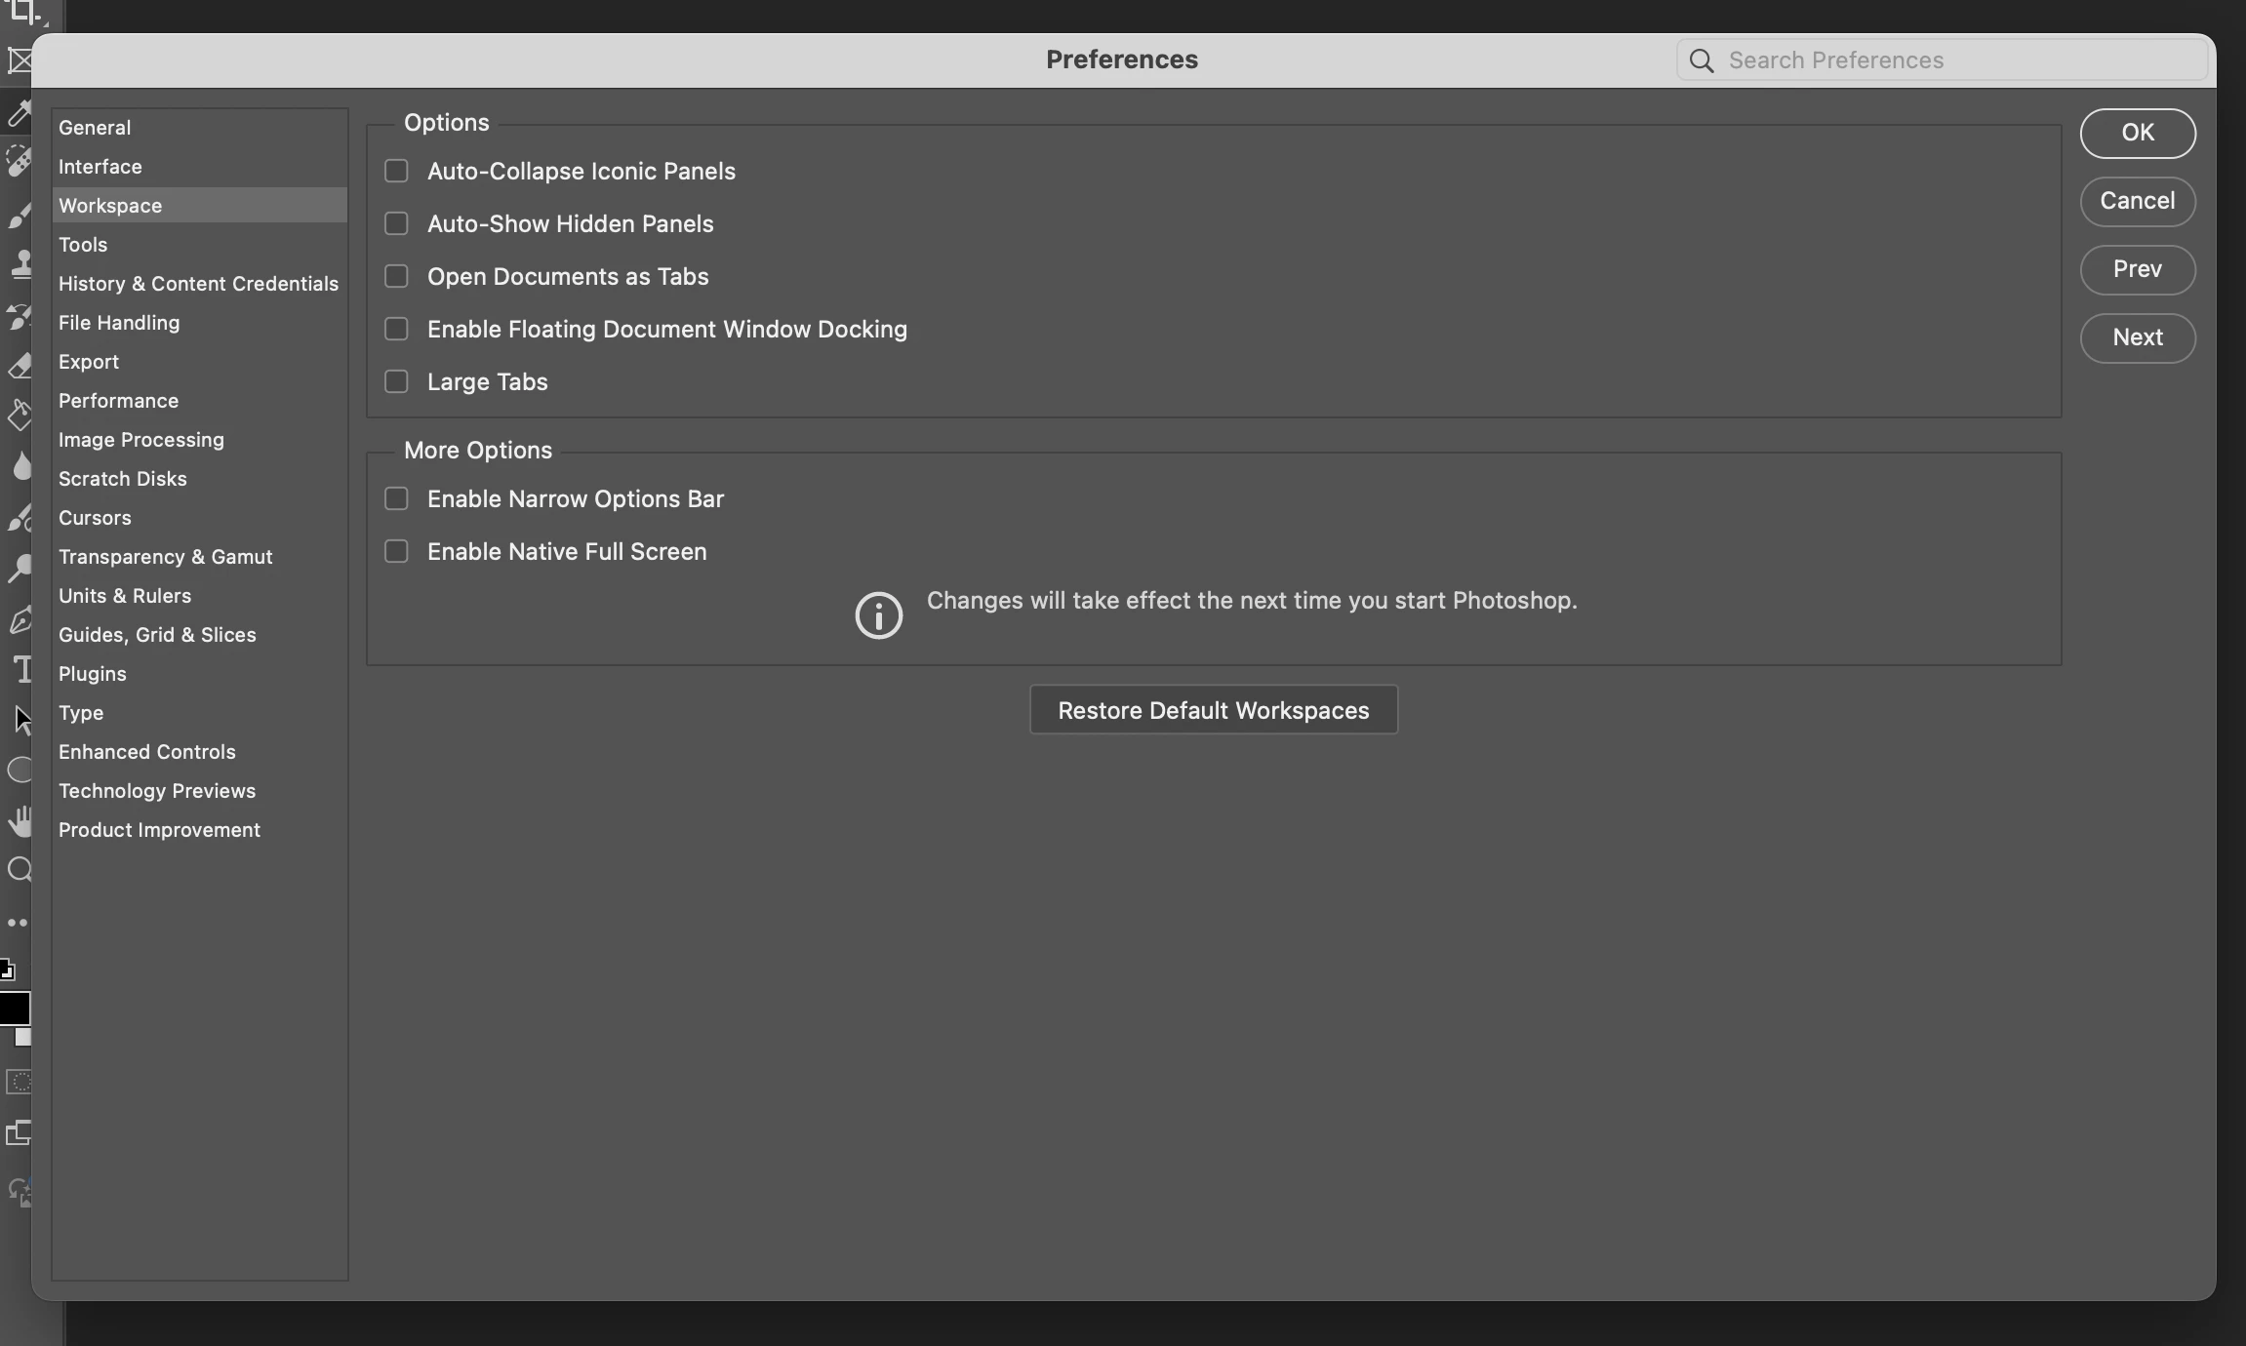Select the Clone Stamp tool
The image size is (2246, 1346).
[x=20, y=263]
